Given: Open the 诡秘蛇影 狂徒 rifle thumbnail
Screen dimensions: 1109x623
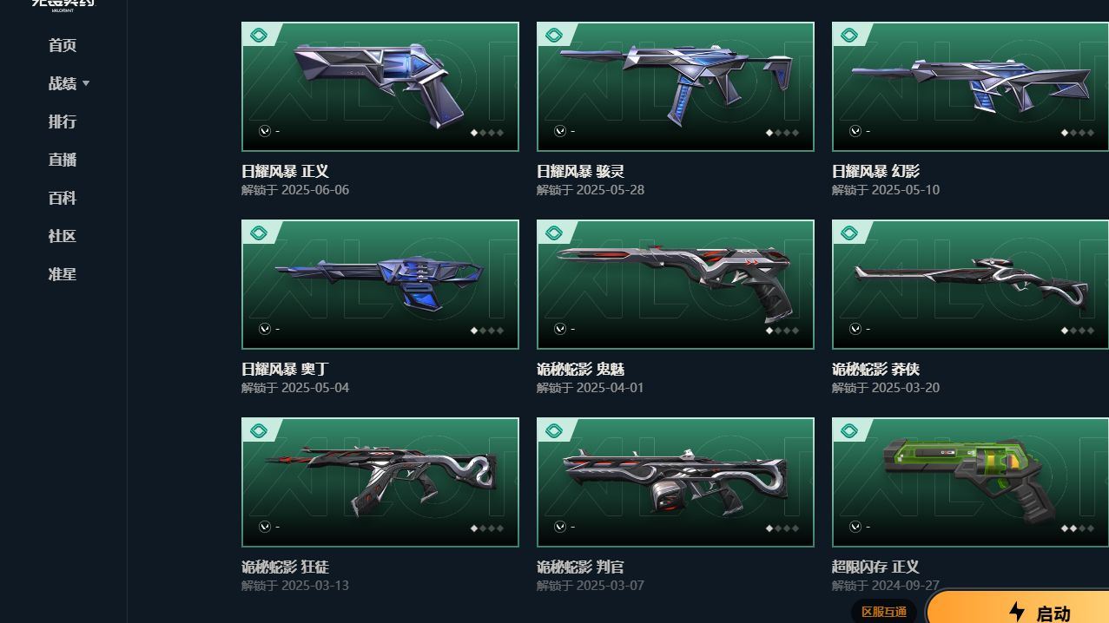Looking at the screenshot, I should (380, 482).
